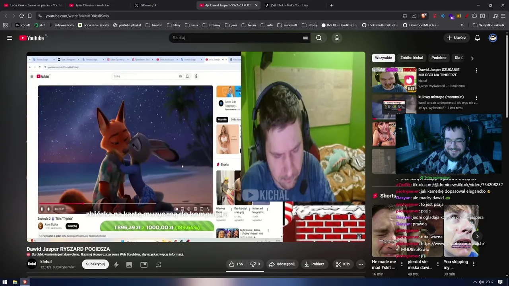Screen dimensions: 509x286
Task: Open the browser extensions puzzle icon
Action: (474, 16)
